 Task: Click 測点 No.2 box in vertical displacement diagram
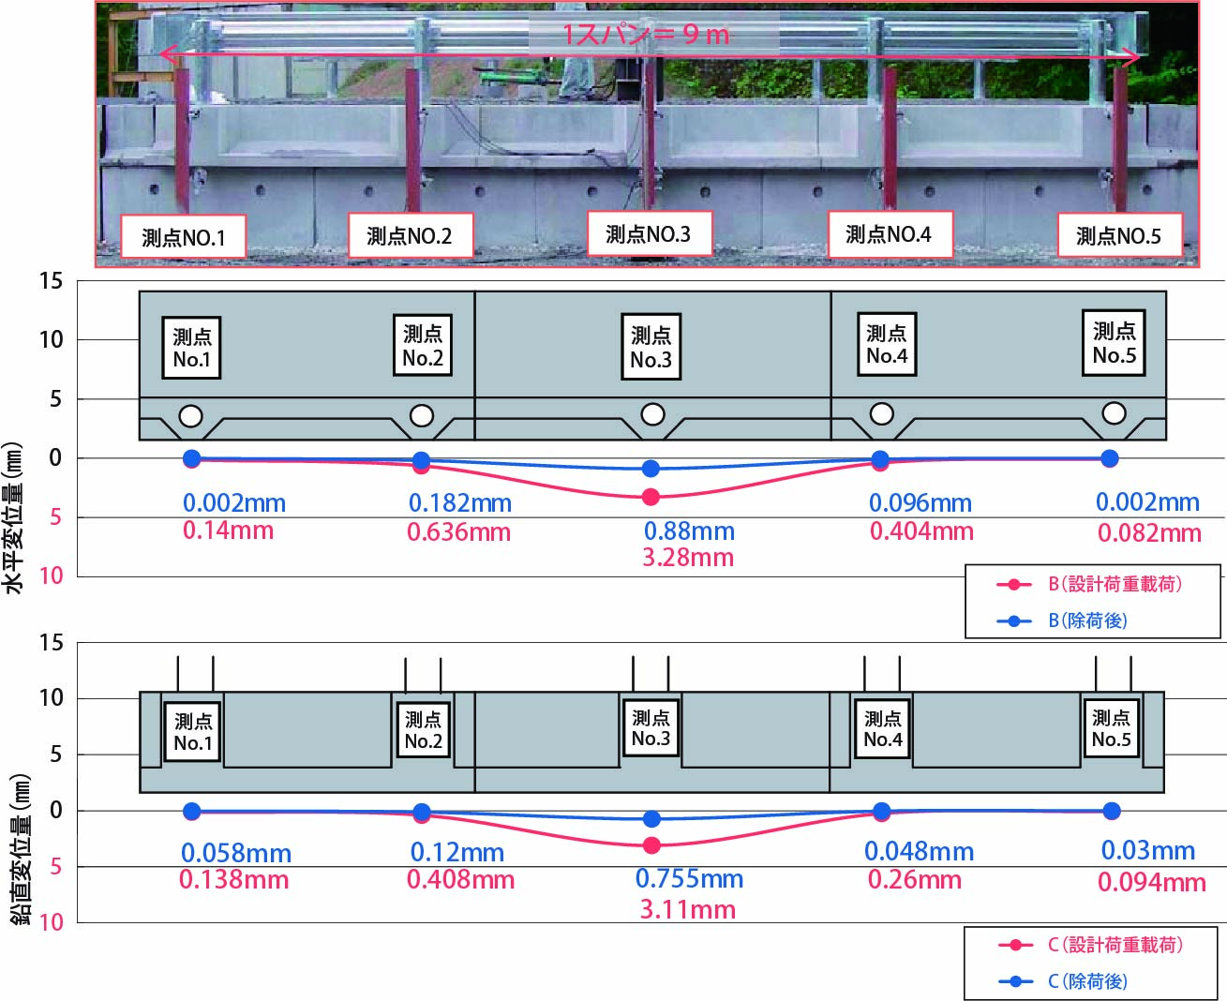(x=424, y=730)
